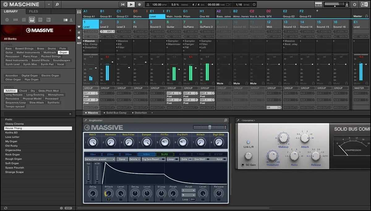Toggle the AUX section button in mixer
Viewport: 371px width, 211px height.
[79, 43]
